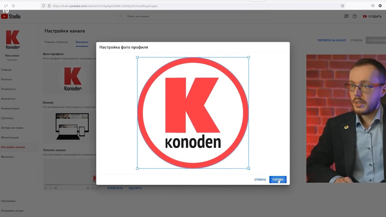Open Фонотека in sidebar

7,157
